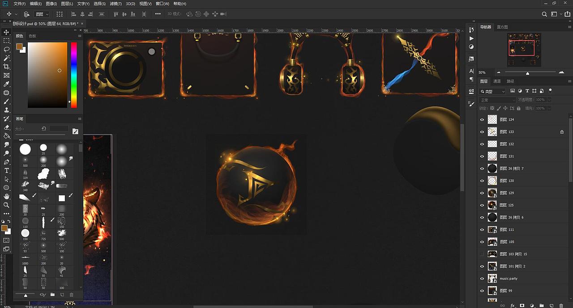Click the search icon at top right

point(544,14)
